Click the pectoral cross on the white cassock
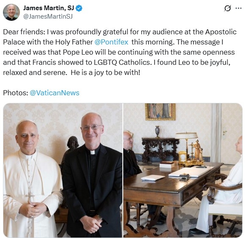 30,196
